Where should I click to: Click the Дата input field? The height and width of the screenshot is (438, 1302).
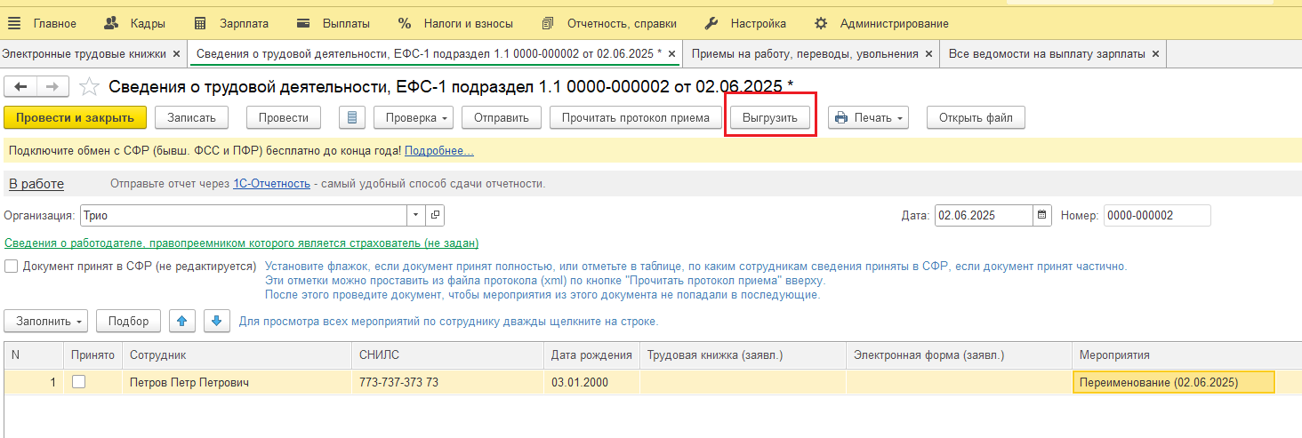(x=983, y=215)
